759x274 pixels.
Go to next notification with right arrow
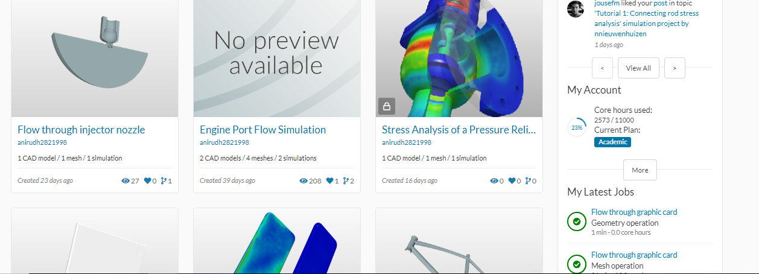click(x=675, y=68)
